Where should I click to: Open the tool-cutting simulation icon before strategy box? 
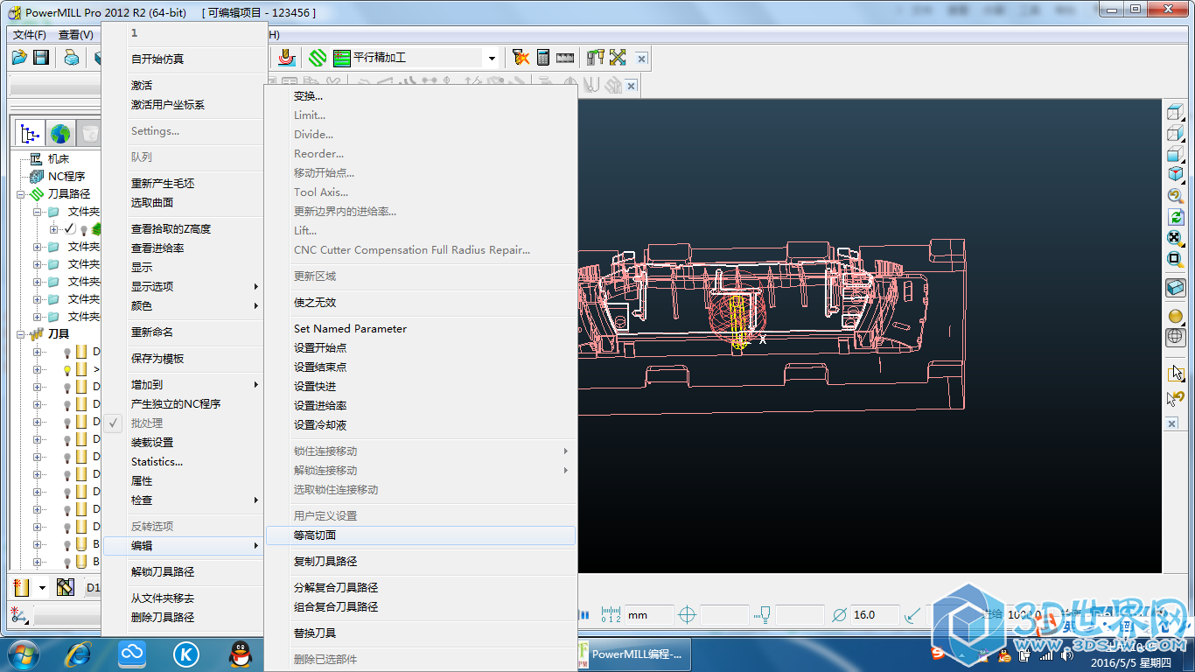tap(286, 58)
